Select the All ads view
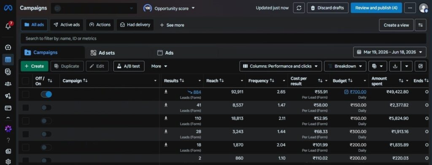Image resolution: width=432 pixels, height=165 pixels. 34,25
